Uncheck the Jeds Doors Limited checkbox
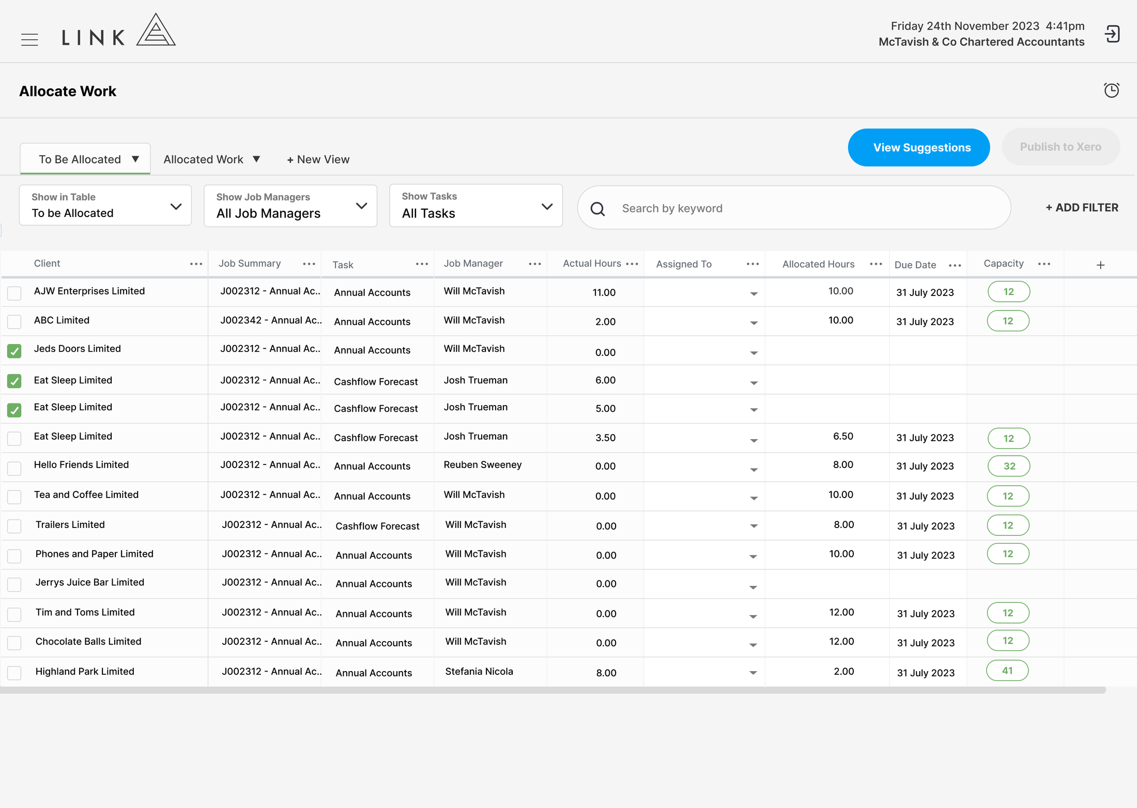 click(14, 351)
